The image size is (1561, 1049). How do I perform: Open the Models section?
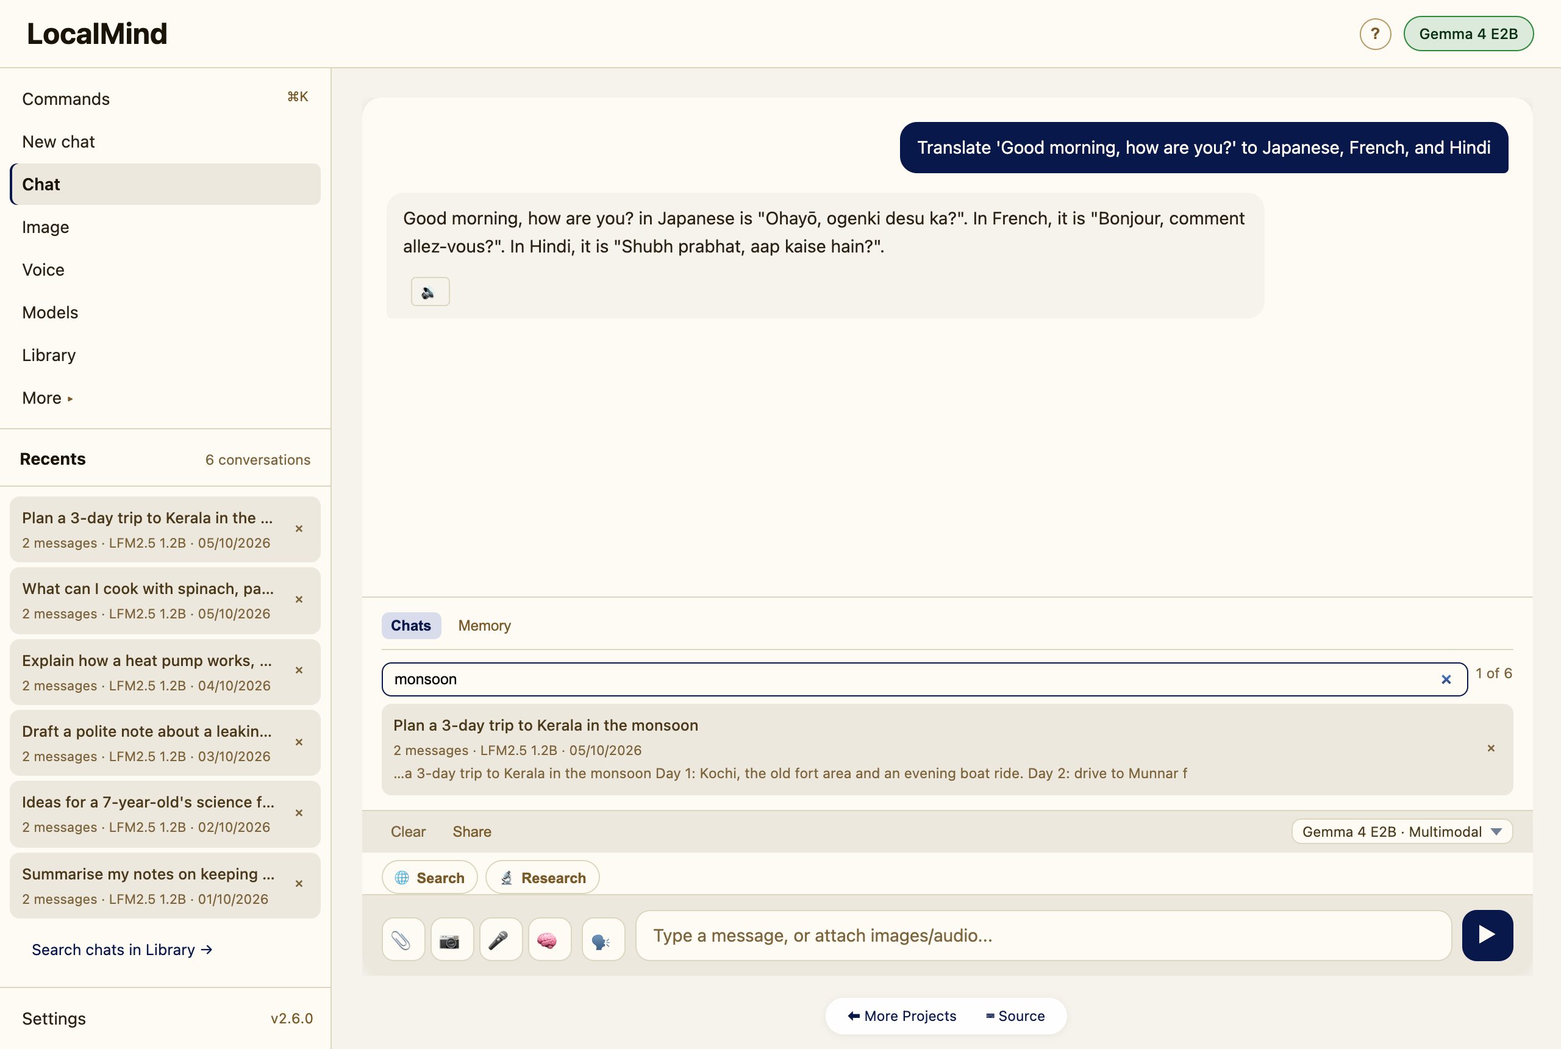click(165, 312)
